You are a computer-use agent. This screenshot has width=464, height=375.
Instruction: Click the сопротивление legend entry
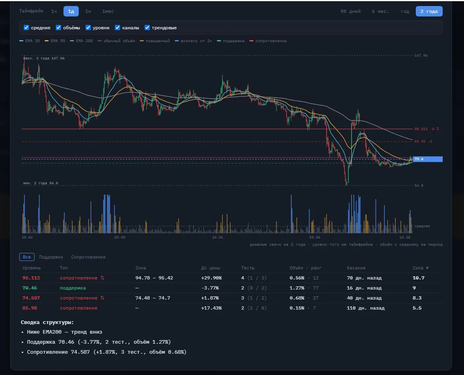click(268, 41)
